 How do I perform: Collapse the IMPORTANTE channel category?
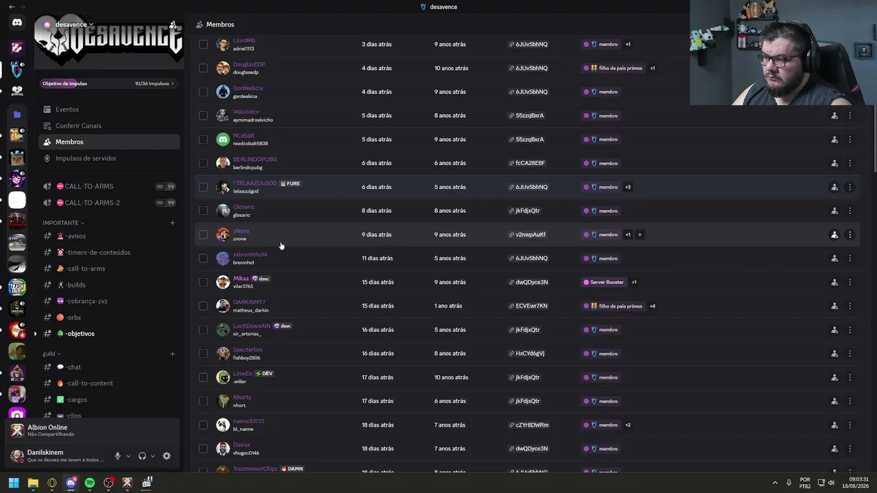[63, 223]
